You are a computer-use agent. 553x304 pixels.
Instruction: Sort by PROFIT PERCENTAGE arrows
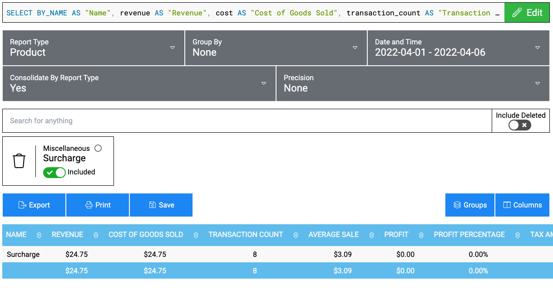point(518,235)
